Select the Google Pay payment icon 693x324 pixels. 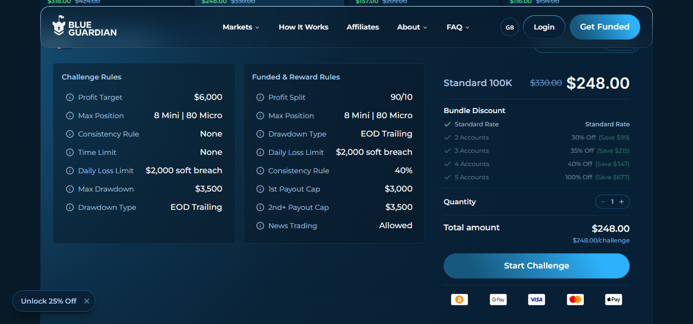pos(498,300)
